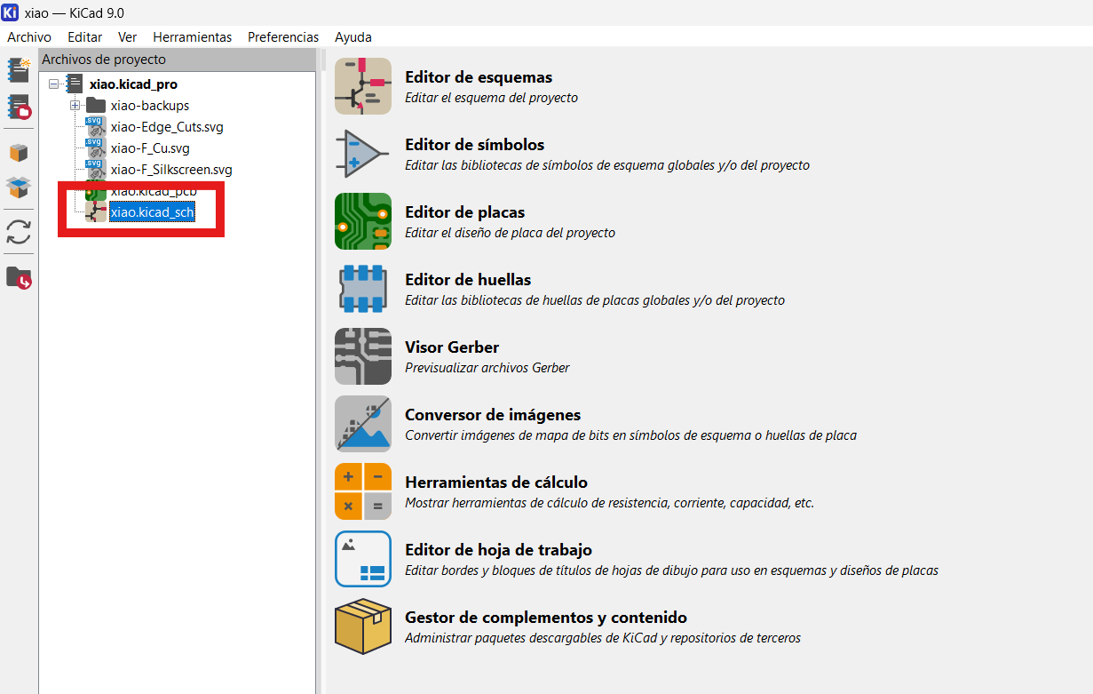The image size is (1093, 694).
Task: Collapse the xiao.kicad_pro tree node
Action: [54, 84]
